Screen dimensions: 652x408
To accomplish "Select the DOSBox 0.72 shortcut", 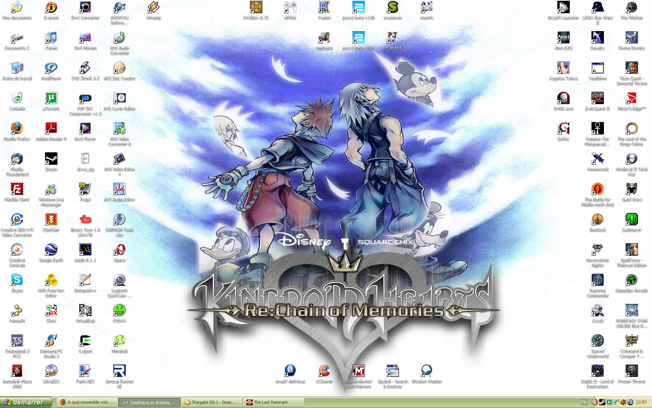I will pos(256,8).
